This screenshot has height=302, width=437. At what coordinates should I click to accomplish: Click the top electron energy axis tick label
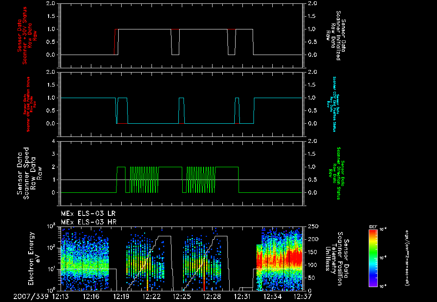tap(51, 226)
